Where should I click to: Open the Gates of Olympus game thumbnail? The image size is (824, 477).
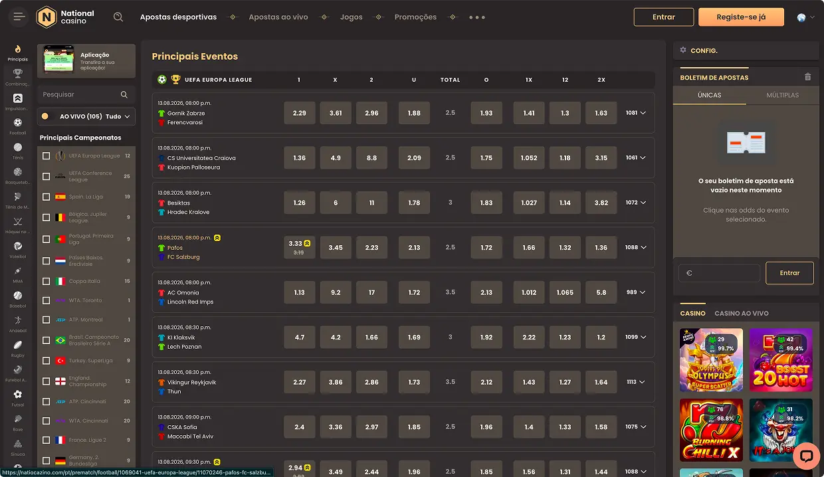point(711,360)
